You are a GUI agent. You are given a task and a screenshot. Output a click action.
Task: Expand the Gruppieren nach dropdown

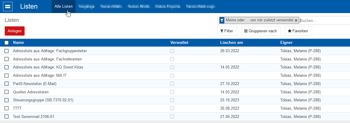pyautogui.click(x=260, y=31)
